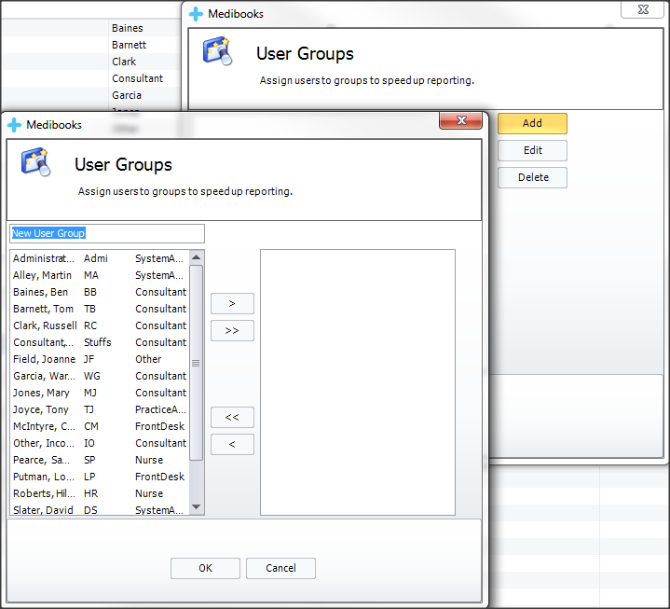
Task: Click Delete button for user groups
Action: point(532,177)
